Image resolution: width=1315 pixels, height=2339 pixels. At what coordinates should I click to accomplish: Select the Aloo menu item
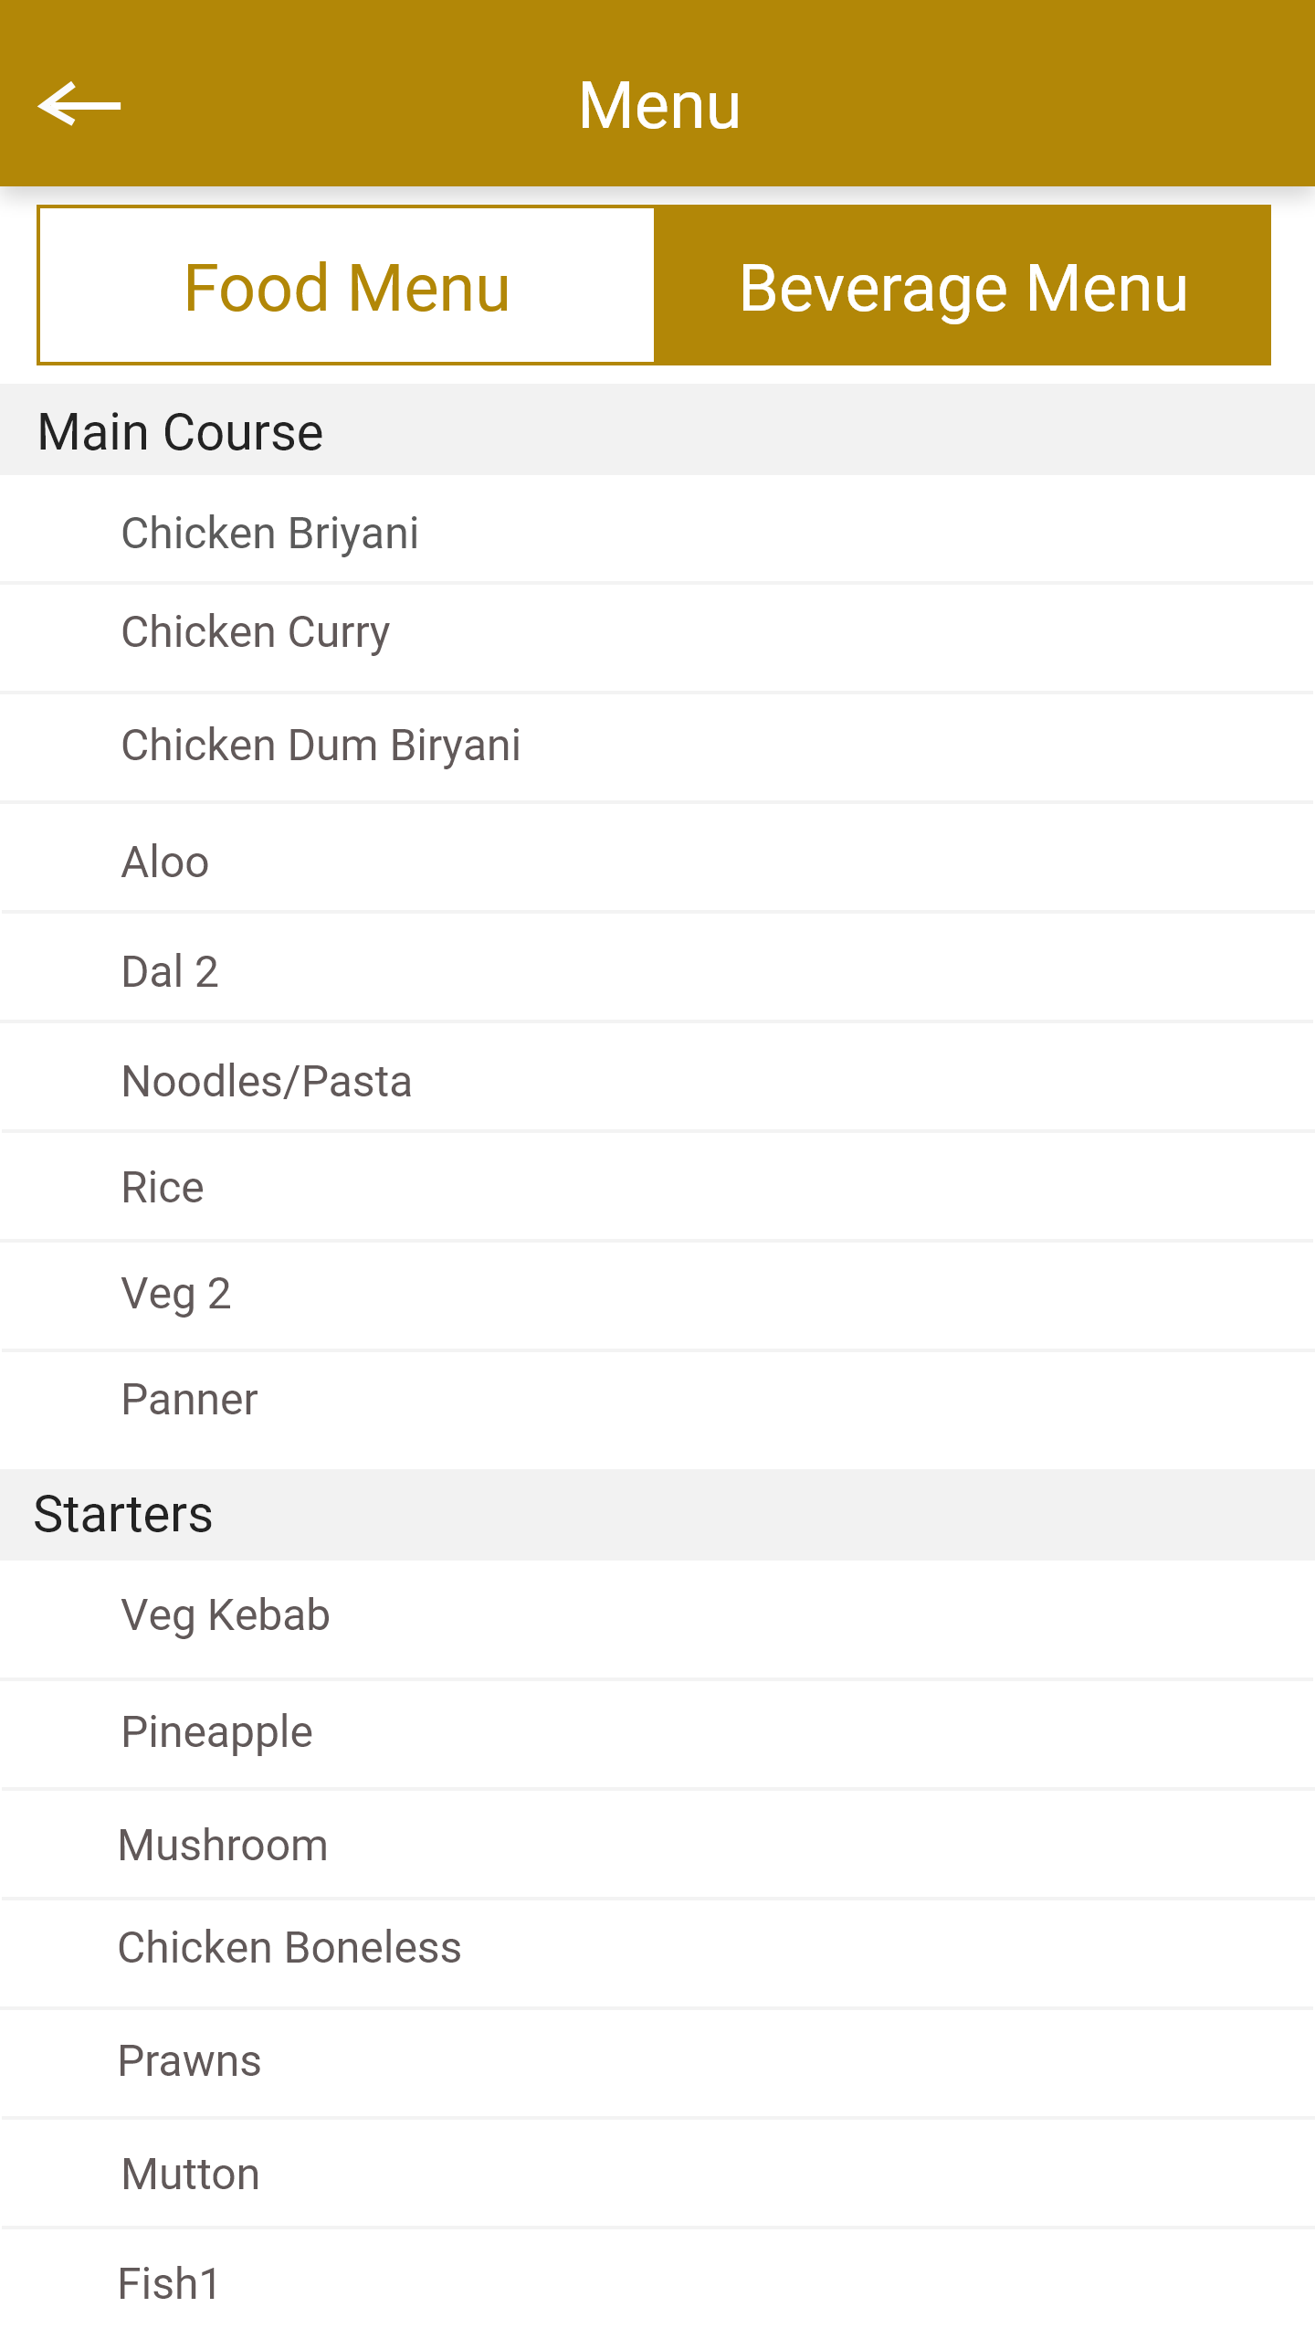(x=165, y=863)
